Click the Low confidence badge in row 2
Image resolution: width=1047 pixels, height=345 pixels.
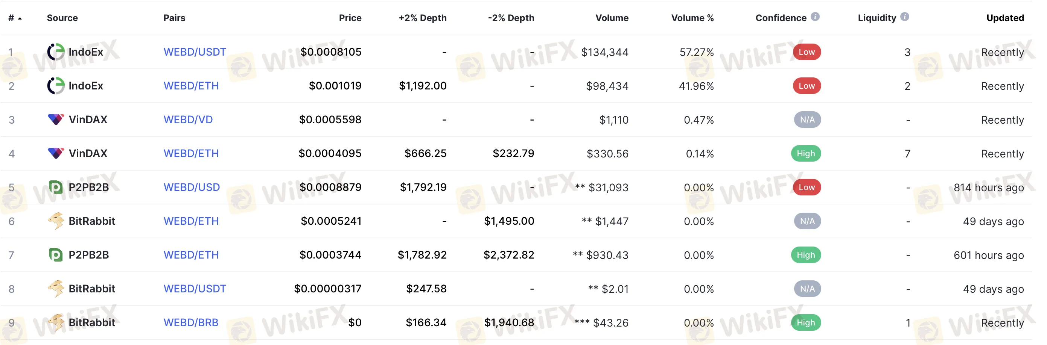[x=807, y=86]
